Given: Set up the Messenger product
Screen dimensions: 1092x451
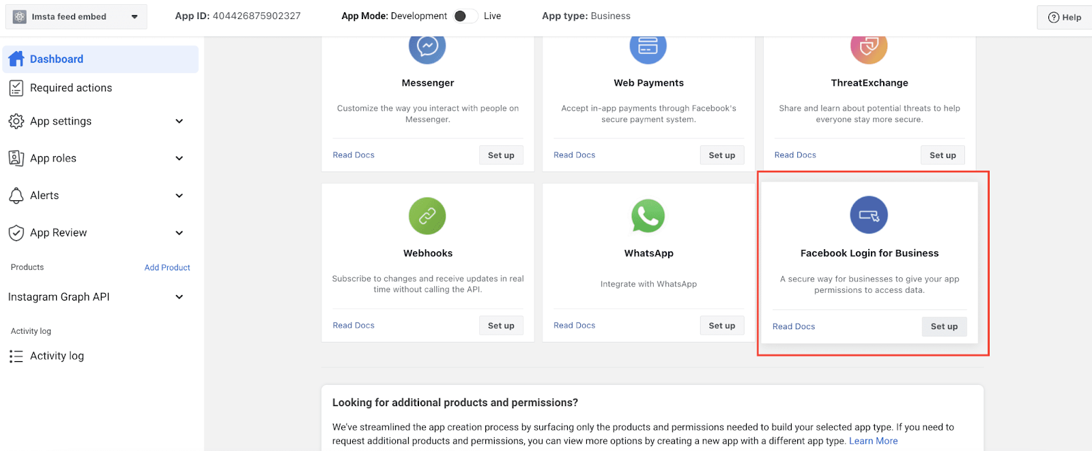Looking at the screenshot, I should tap(501, 155).
